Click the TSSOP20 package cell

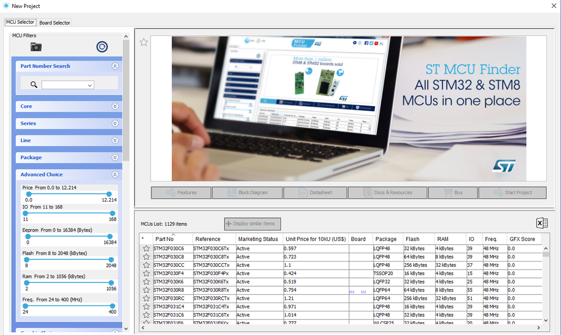tap(388, 273)
